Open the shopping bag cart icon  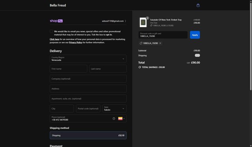click(x=198, y=5)
